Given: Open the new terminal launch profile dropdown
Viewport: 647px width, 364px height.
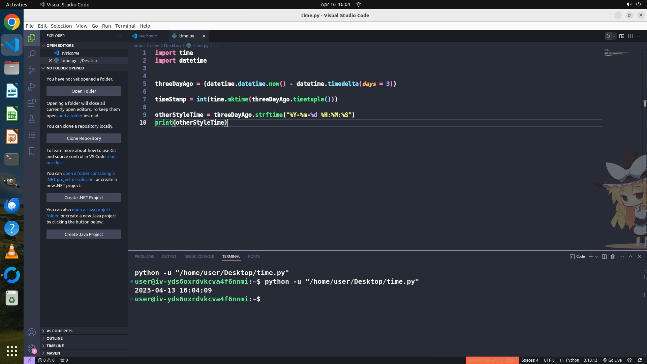Looking at the screenshot, I should point(597,257).
